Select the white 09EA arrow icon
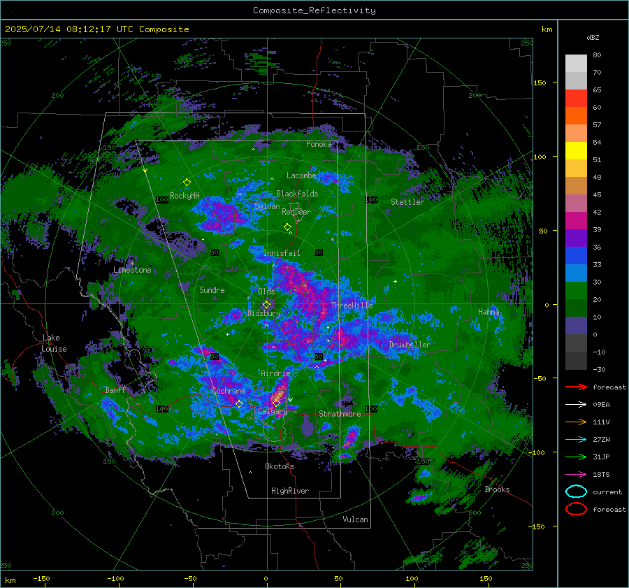This screenshot has height=588, width=629. (x=576, y=405)
